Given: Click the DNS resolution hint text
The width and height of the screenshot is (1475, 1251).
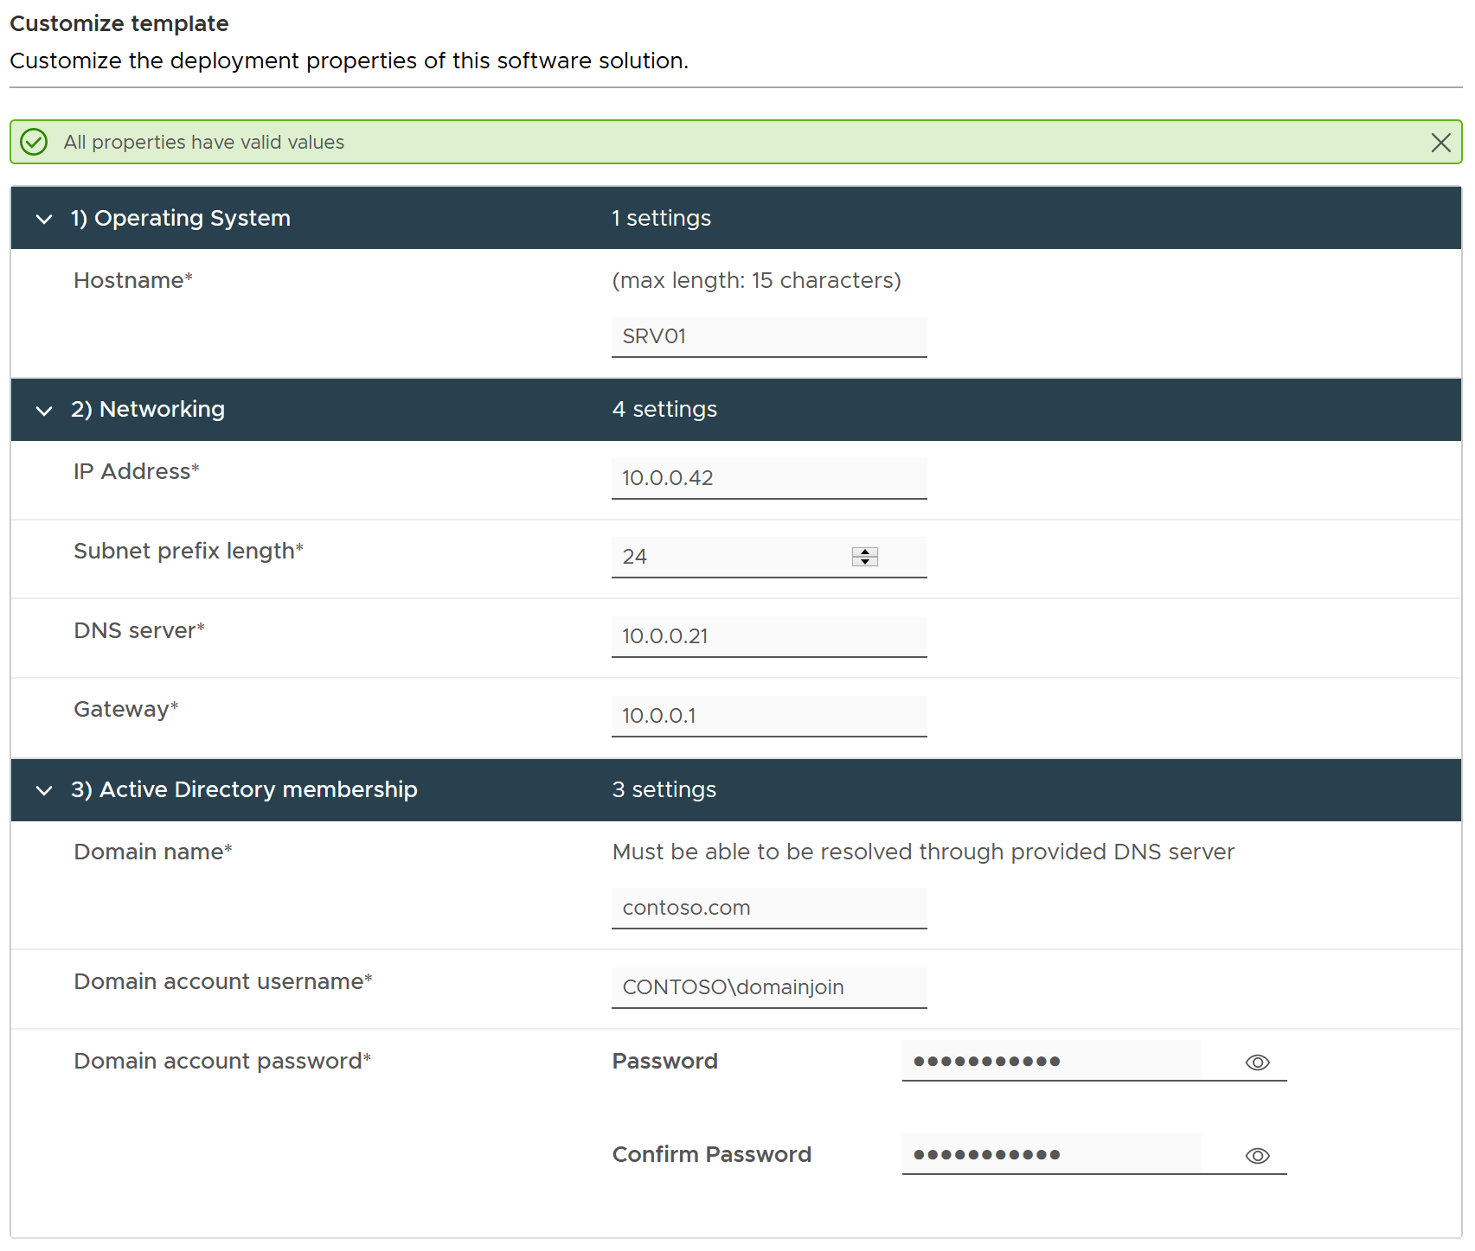Looking at the screenshot, I should 923,852.
